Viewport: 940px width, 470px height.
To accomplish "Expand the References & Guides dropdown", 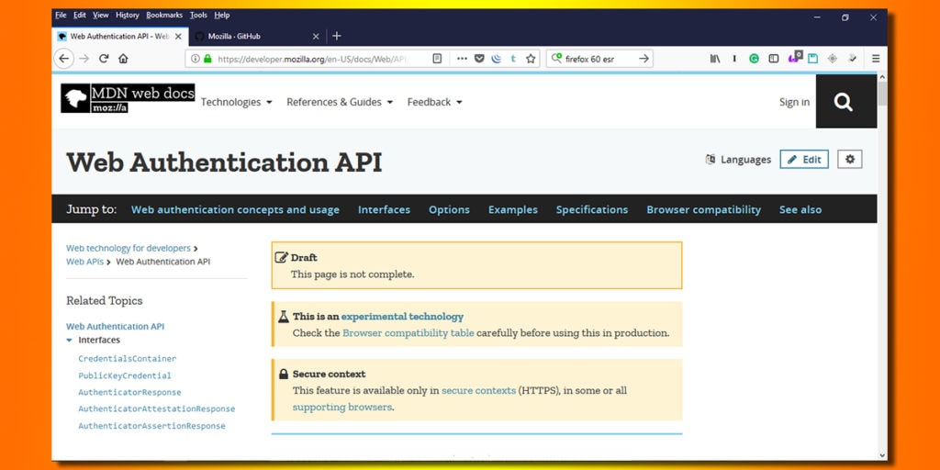I will coord(340,102).
